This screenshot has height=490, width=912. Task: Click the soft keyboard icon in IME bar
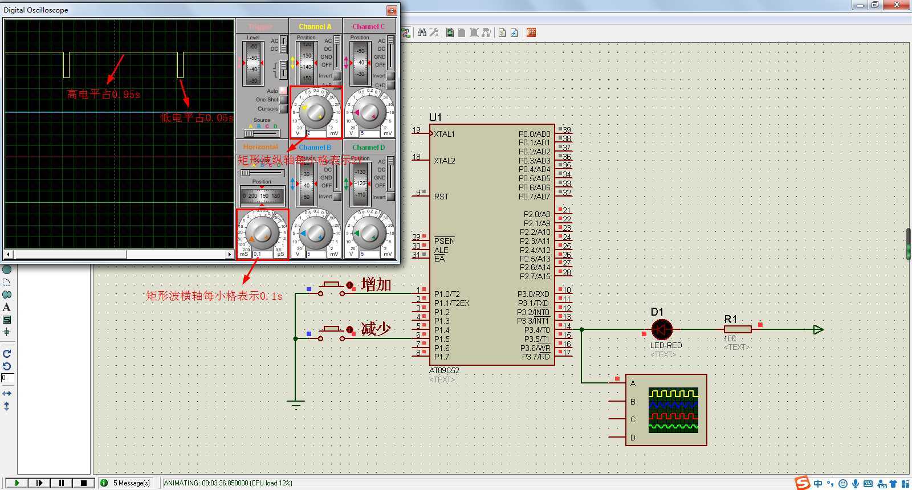pyautogui.click(x=868, y=484)
